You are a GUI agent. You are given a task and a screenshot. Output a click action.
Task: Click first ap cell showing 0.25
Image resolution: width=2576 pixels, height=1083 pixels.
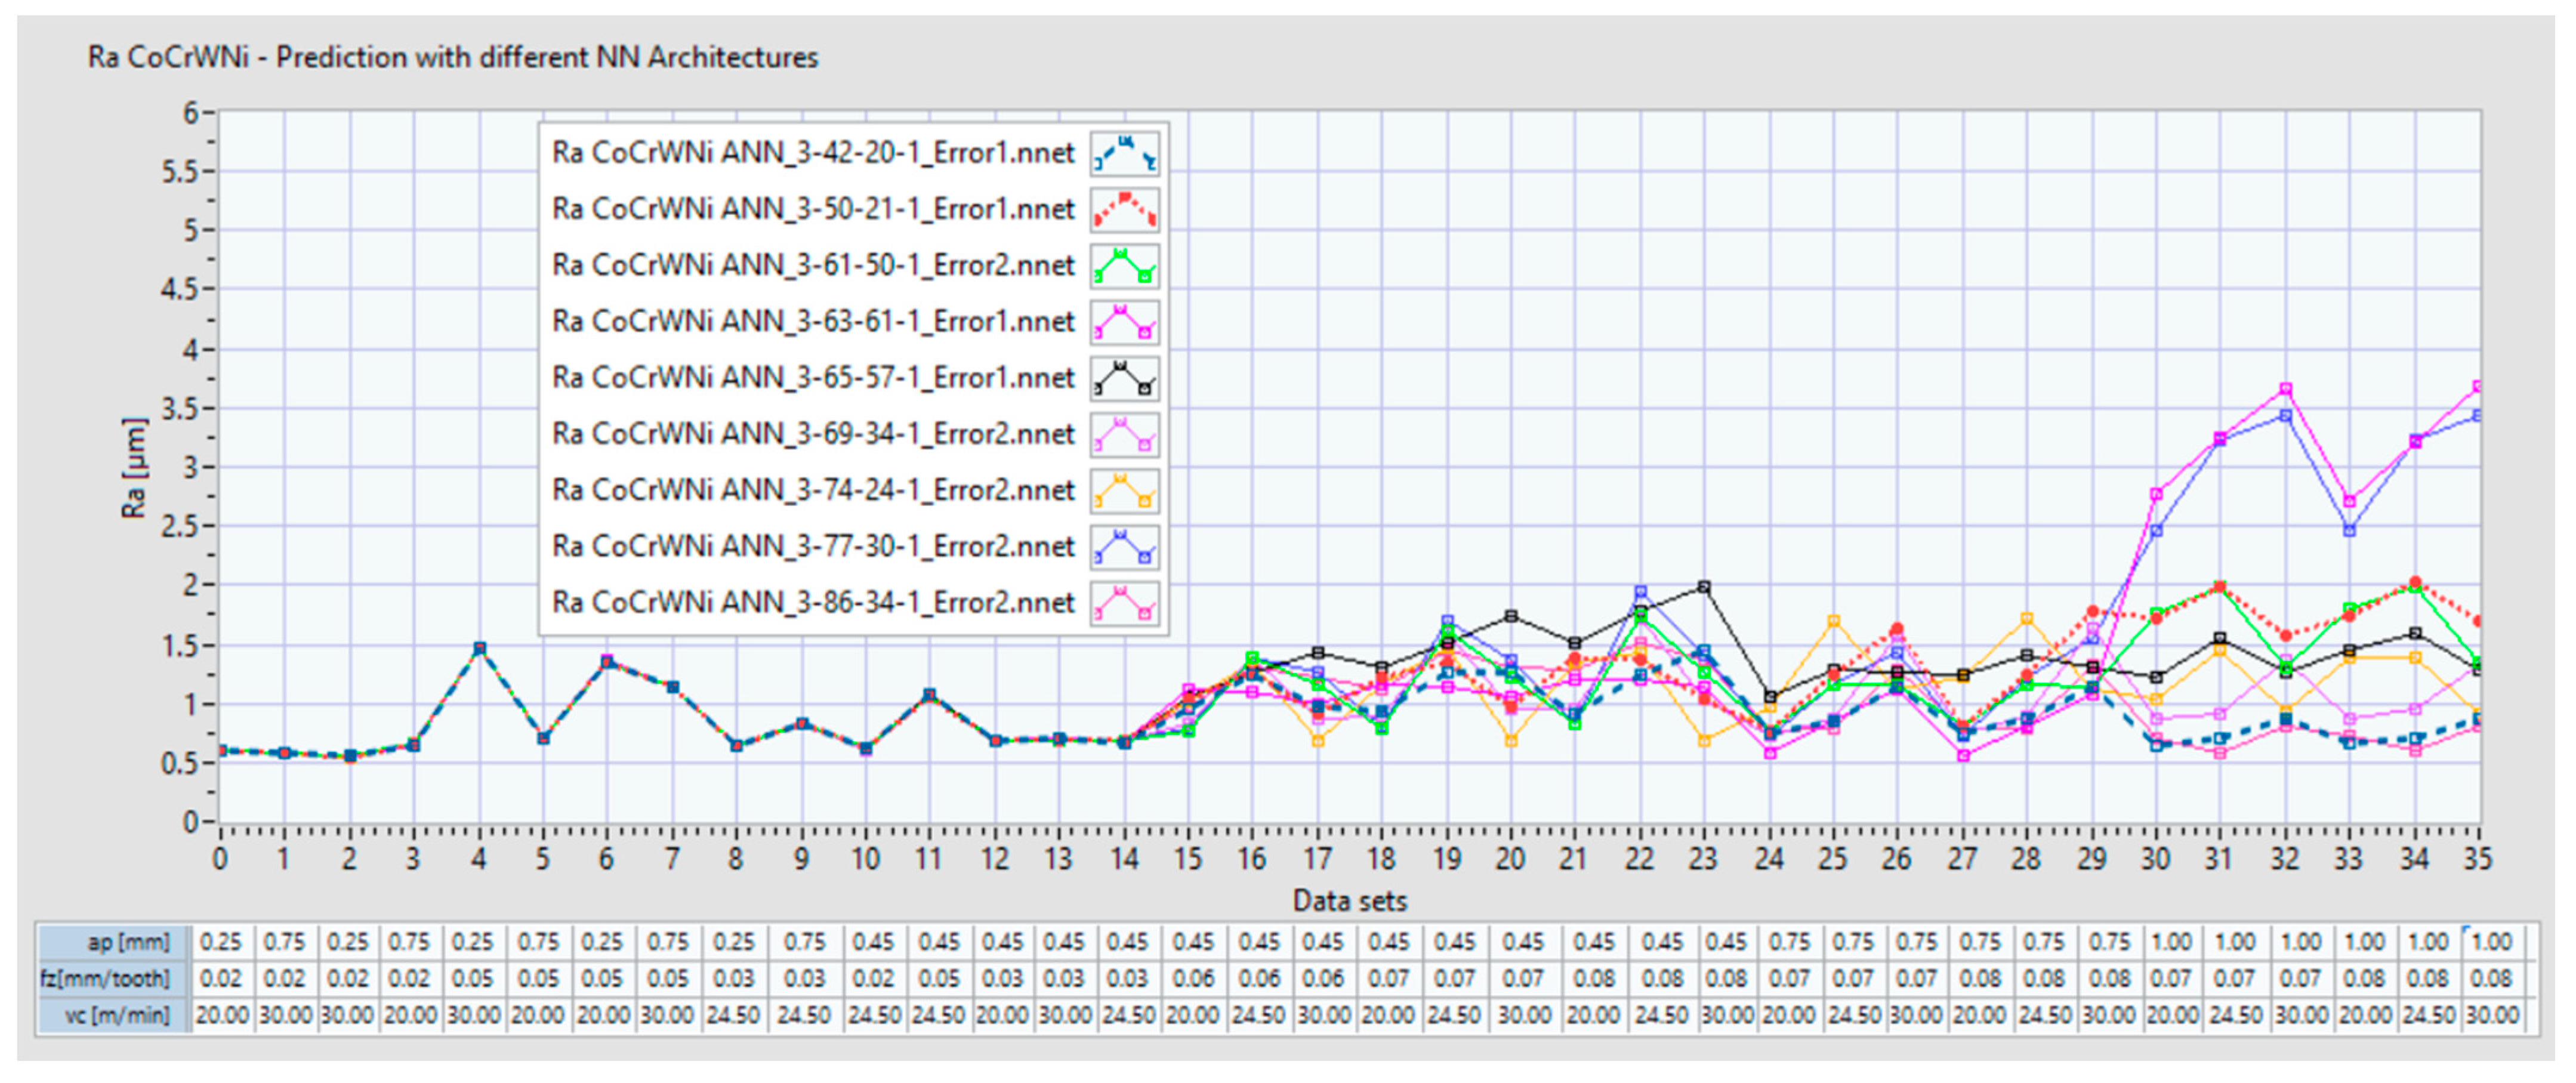coord(220,942)
